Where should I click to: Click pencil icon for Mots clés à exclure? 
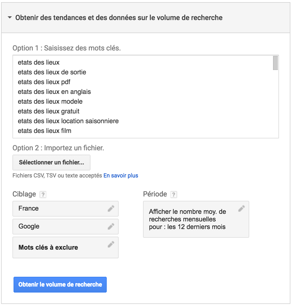(x=111, y=244)
